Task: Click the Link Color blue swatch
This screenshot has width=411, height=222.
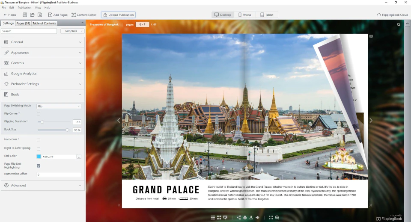Action: point(39,157)
